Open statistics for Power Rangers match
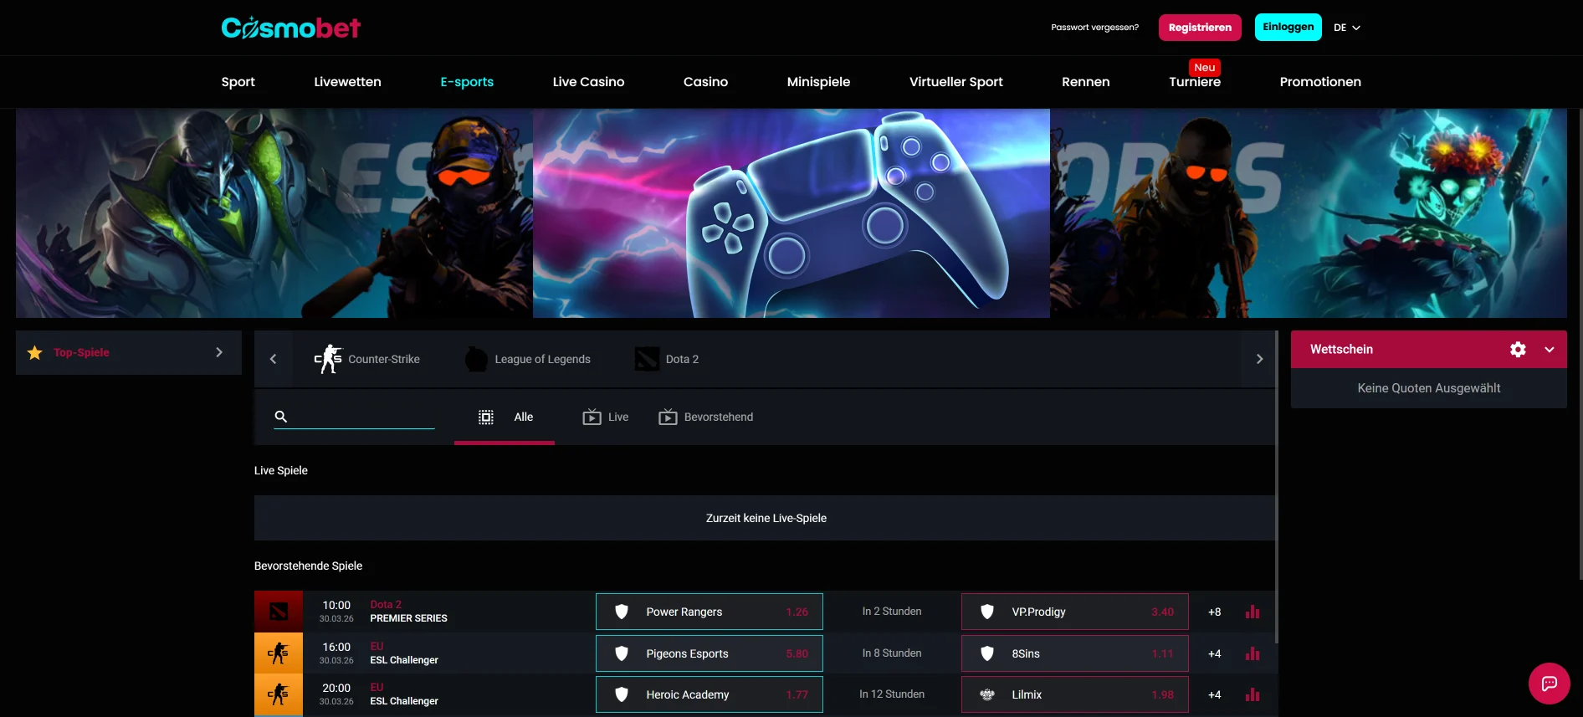 point(1252,612)
